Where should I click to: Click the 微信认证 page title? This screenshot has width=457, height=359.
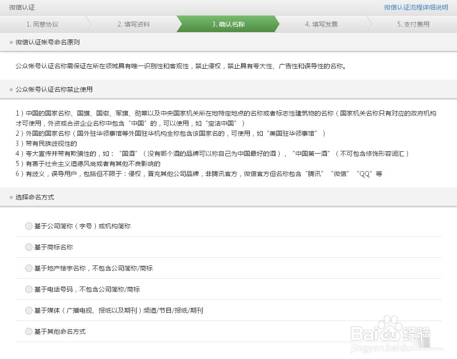click(22, 7)
